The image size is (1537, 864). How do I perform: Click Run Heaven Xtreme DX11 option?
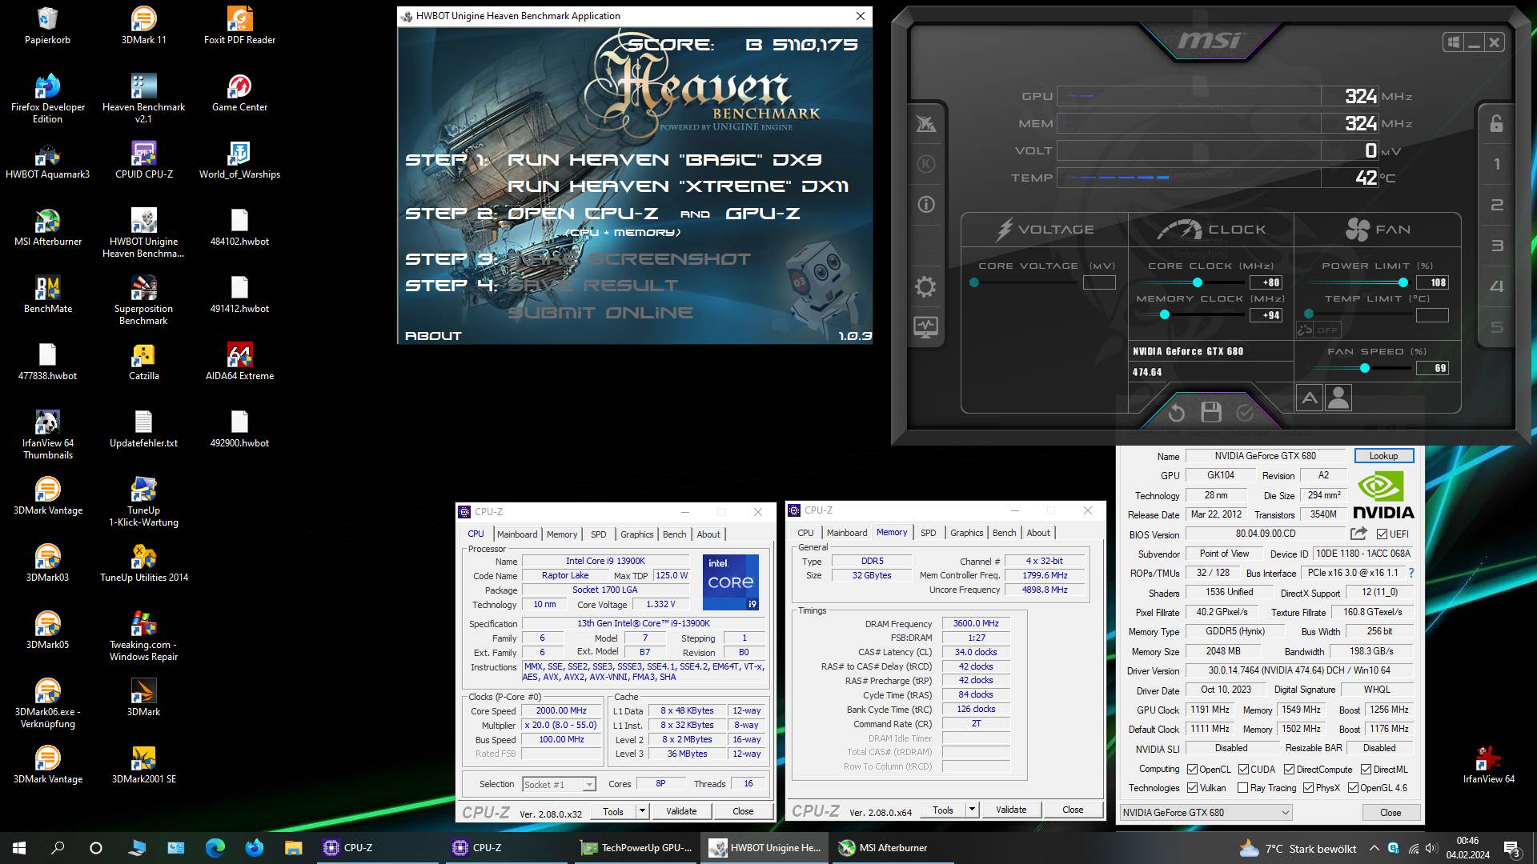point(678,186)
